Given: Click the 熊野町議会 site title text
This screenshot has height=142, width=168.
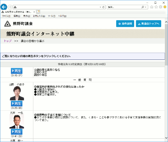Looking at the screenshot, I should pyautogui.click(x=23, y=24).
